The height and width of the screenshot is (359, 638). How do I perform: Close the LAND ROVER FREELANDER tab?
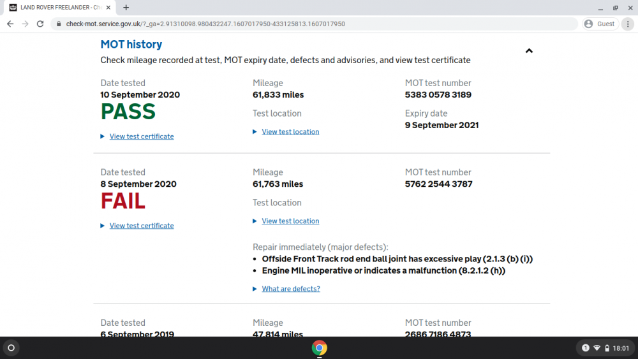click(x=108, y=7)
